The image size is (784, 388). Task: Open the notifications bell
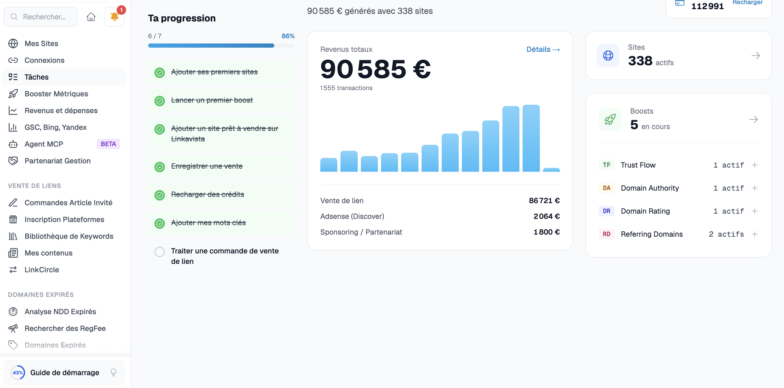(114, 17)
